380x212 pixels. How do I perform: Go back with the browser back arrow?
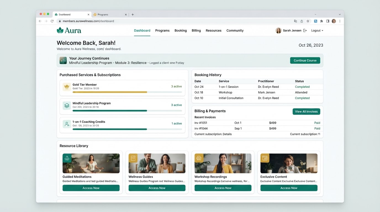pos(40,21)
